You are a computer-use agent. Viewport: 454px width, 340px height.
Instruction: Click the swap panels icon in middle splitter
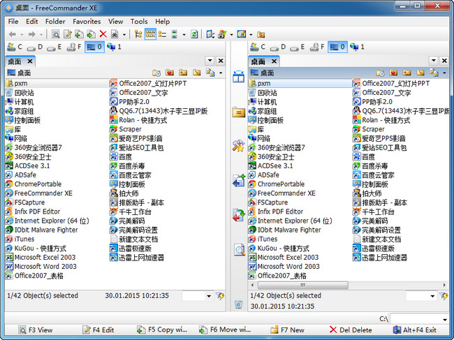(x=239, y=77)
